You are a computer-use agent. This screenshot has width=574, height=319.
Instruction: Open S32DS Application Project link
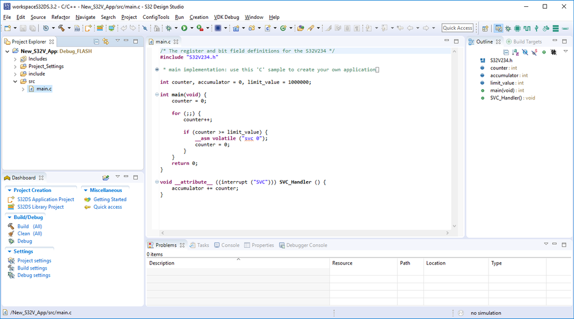(x=45, y=199)
